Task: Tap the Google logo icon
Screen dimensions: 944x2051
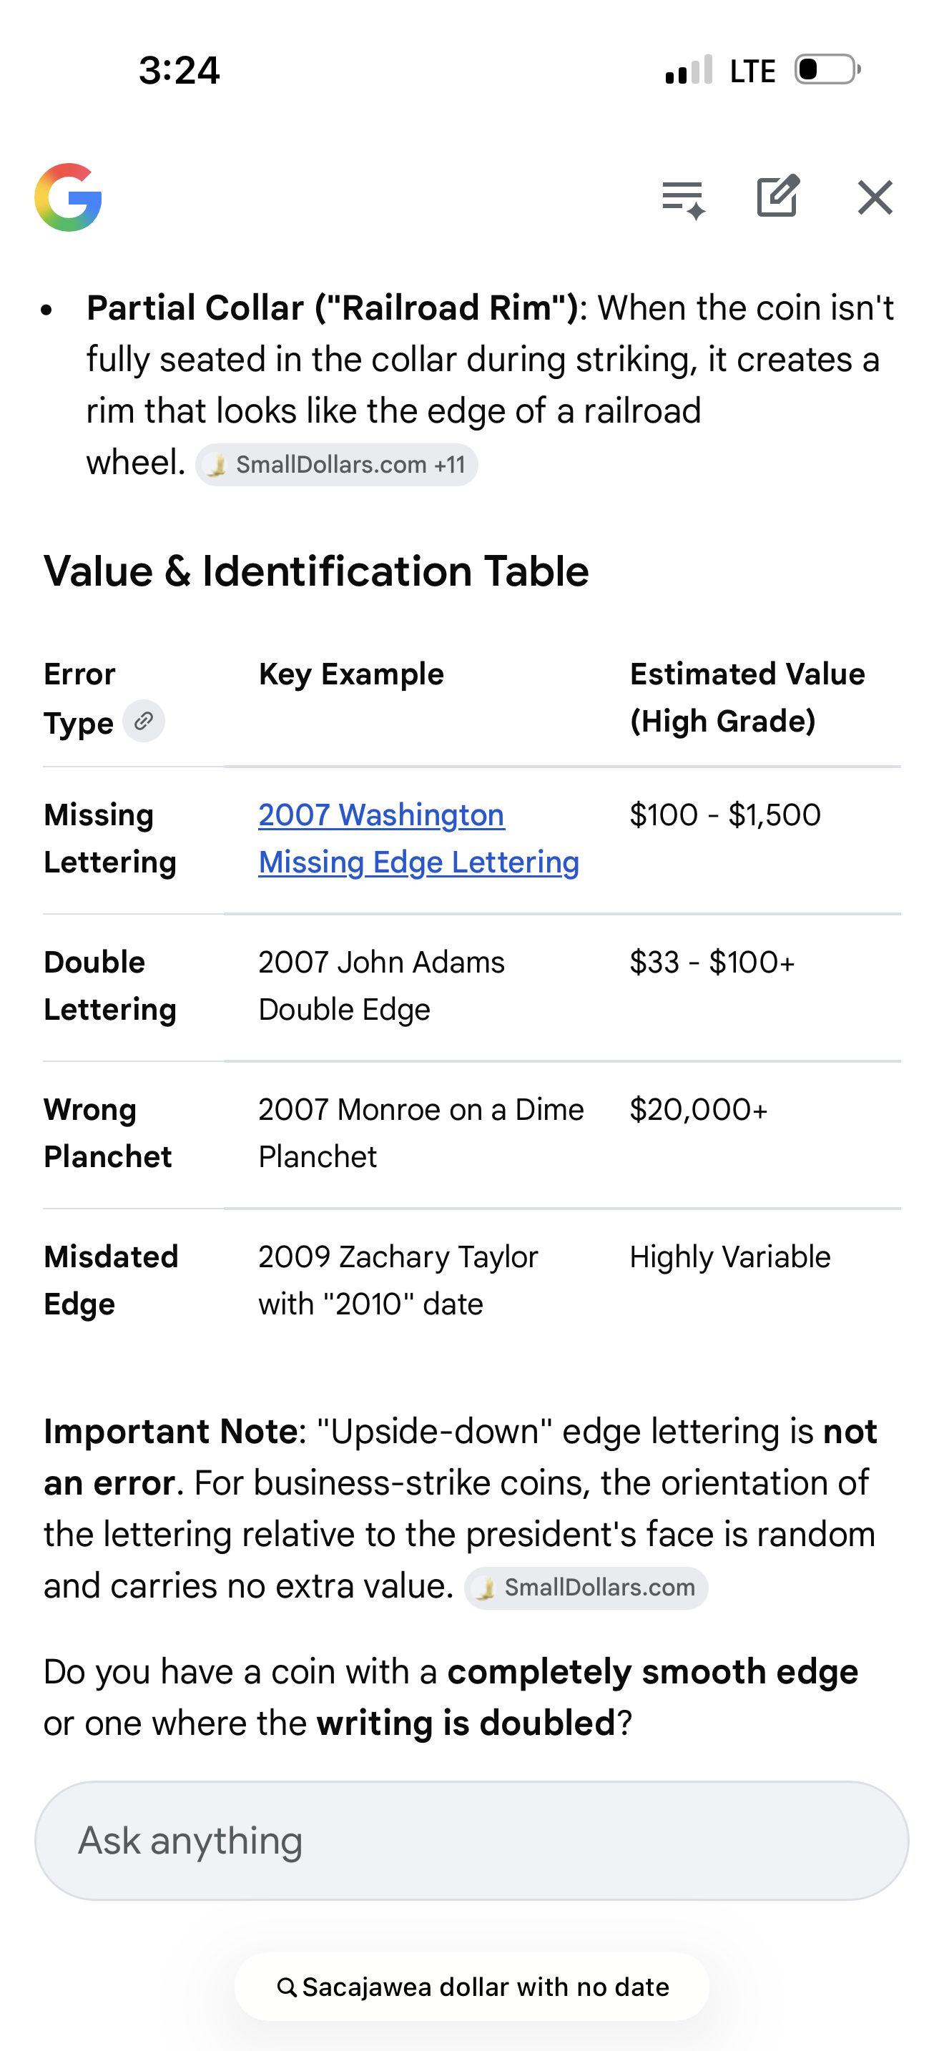Action: [69, 197]
